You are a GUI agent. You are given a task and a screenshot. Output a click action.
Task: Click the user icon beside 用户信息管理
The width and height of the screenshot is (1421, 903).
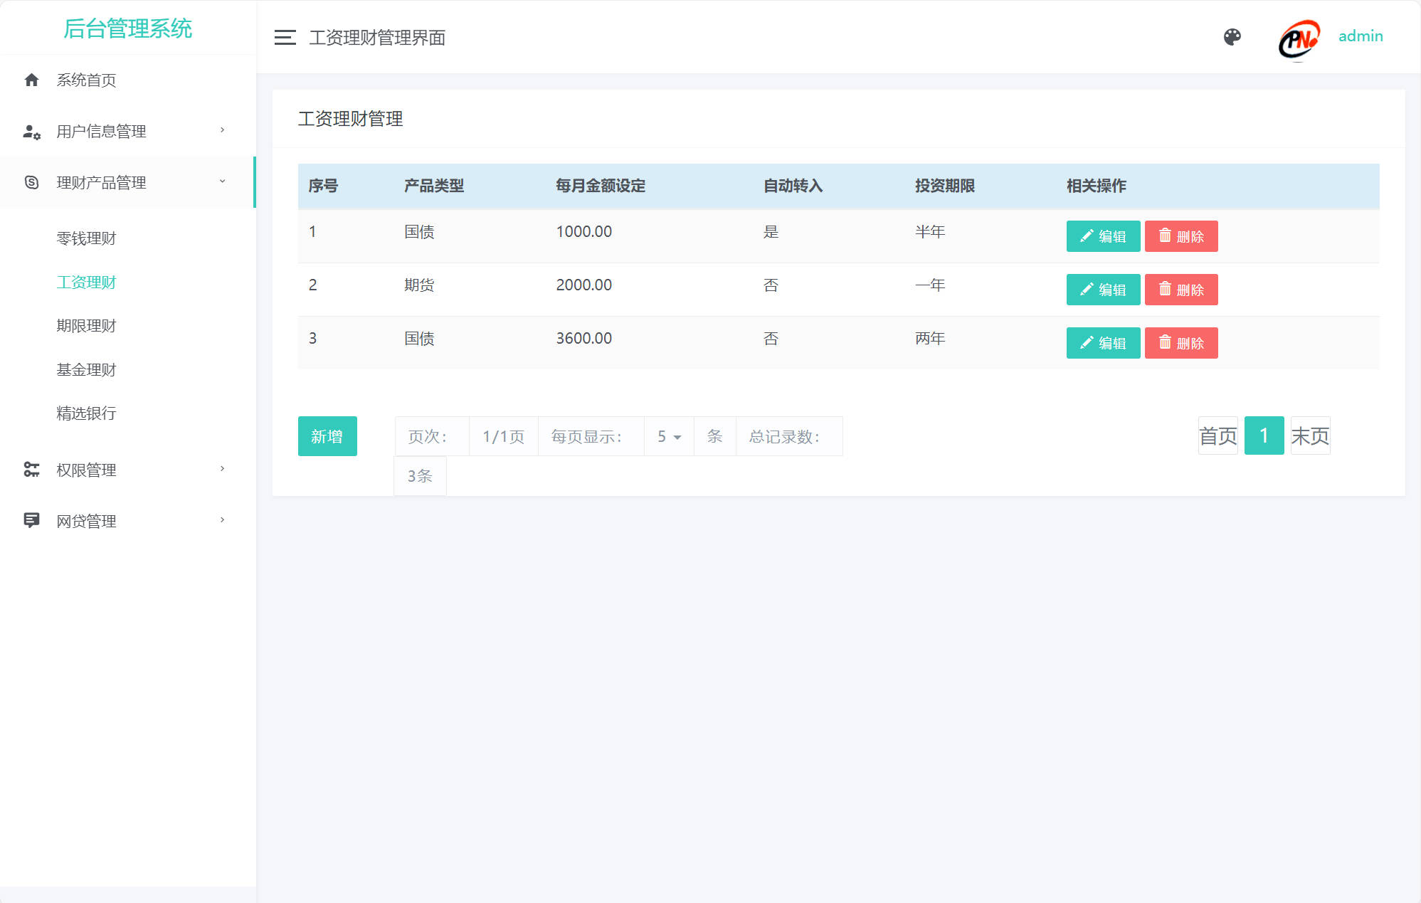pos(31,131)
